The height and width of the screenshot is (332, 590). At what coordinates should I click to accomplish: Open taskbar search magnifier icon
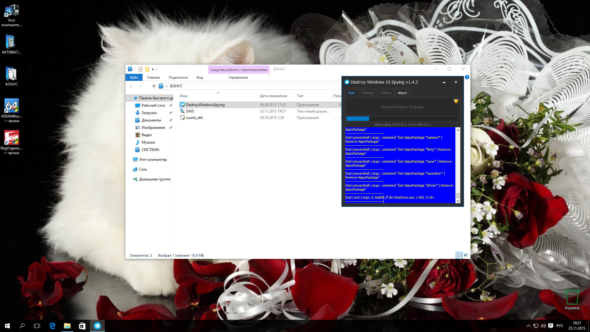click(x=22, y=326)
